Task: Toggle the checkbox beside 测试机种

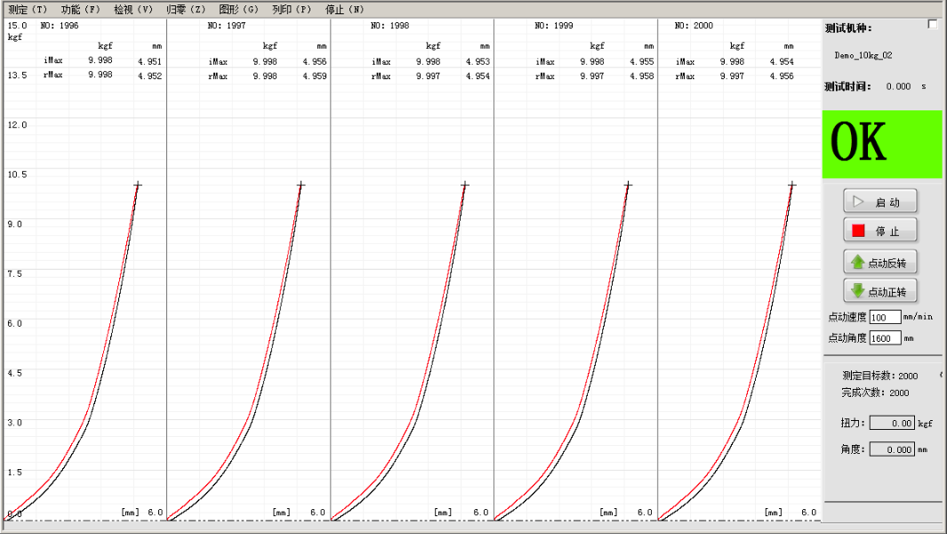Action: (x=933, y=25)
